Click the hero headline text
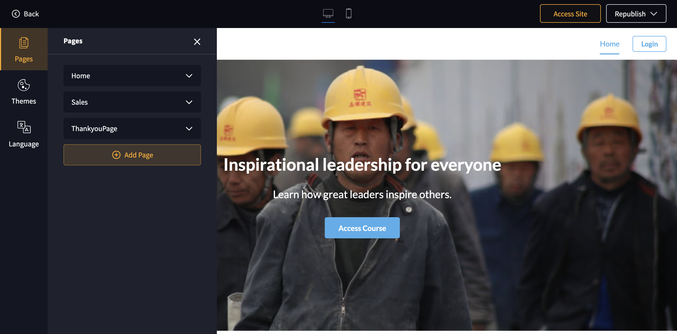The height and width of the screenshot is (334, 677). pyautogui.click(x=362, y=165)
